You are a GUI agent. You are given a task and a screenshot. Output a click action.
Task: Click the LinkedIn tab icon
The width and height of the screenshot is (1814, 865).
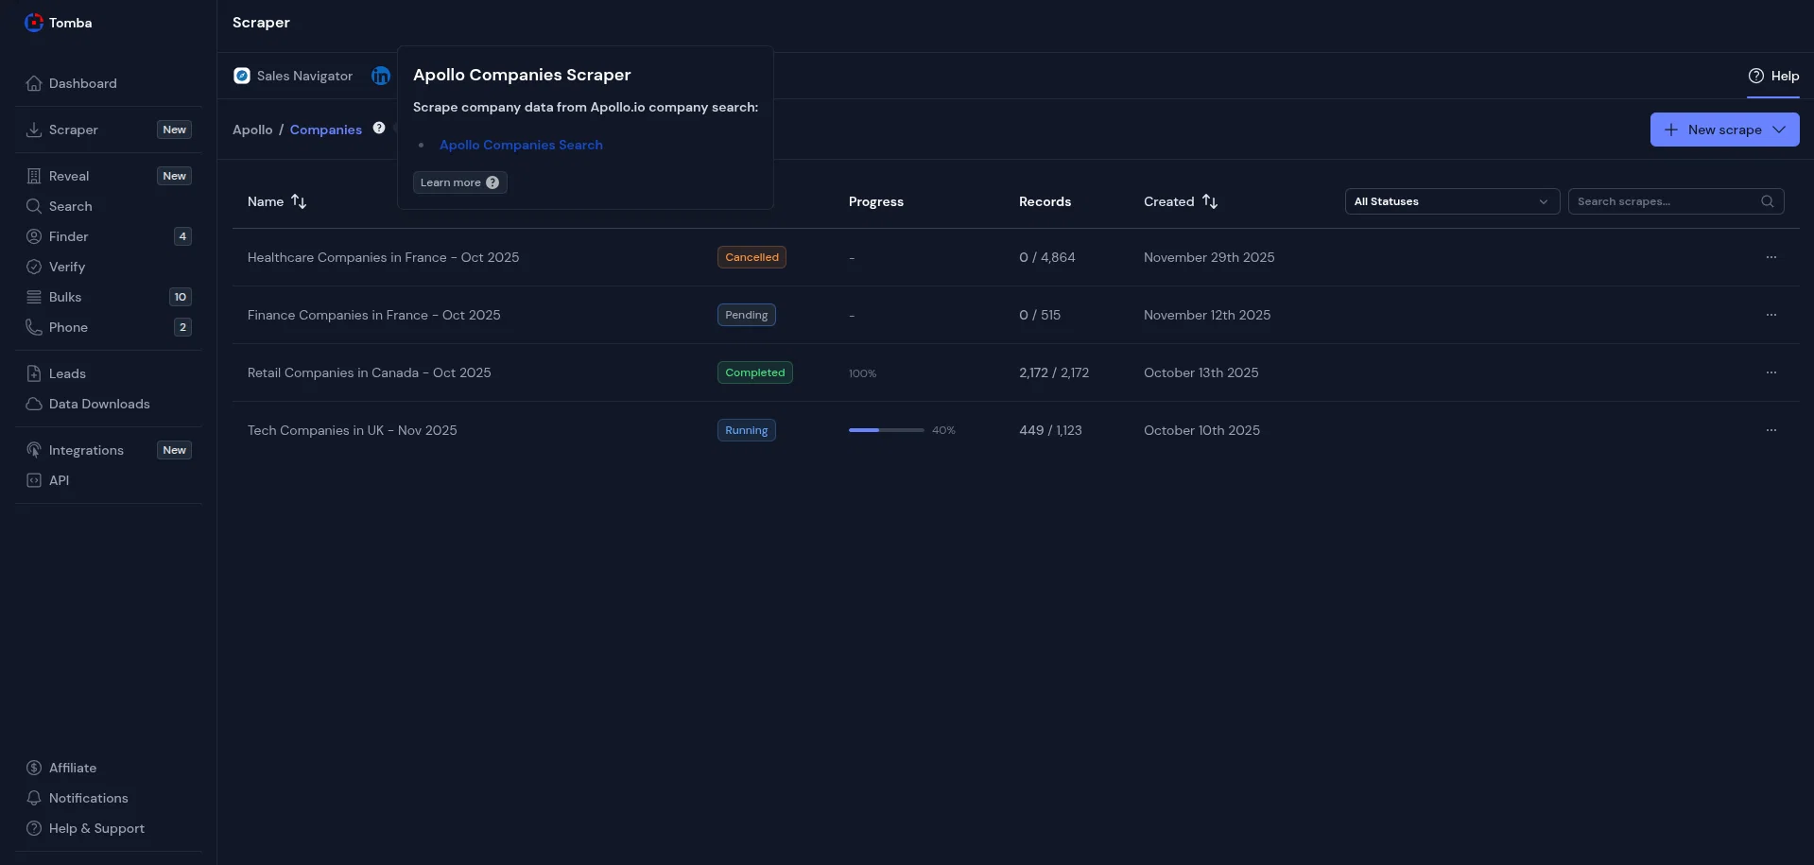(381, 76)
